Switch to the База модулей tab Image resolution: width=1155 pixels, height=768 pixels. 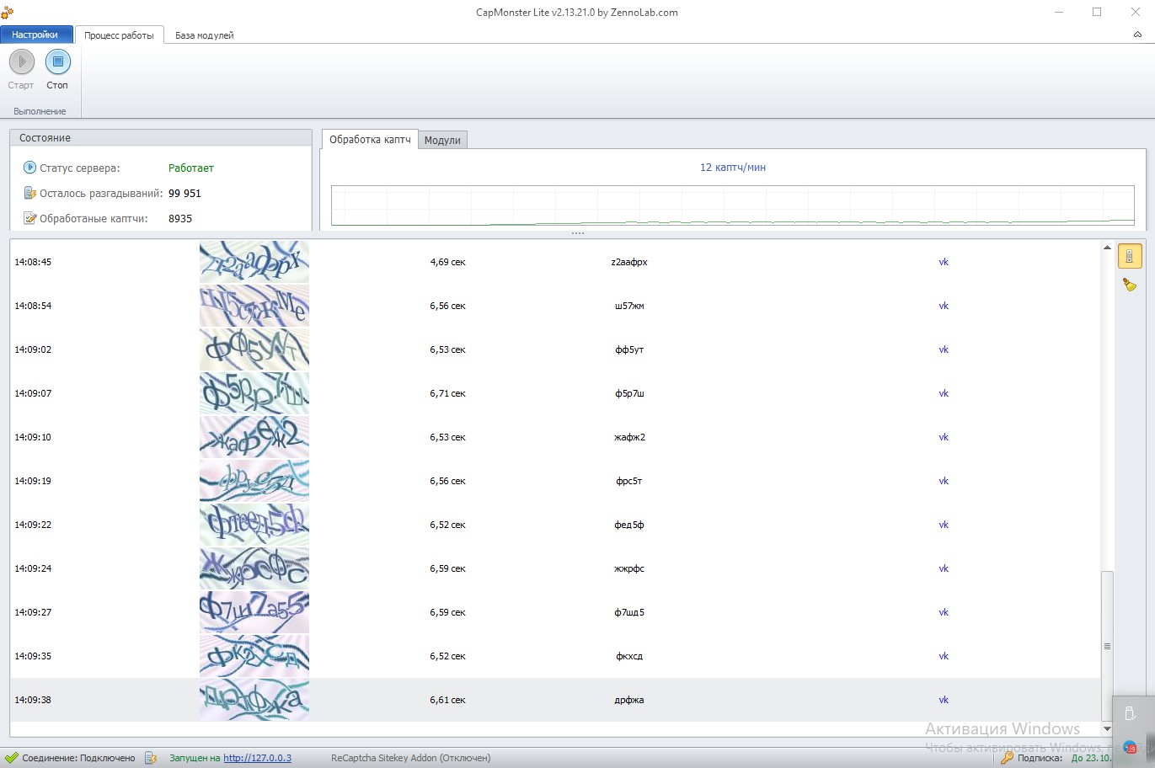coord(204,35)
